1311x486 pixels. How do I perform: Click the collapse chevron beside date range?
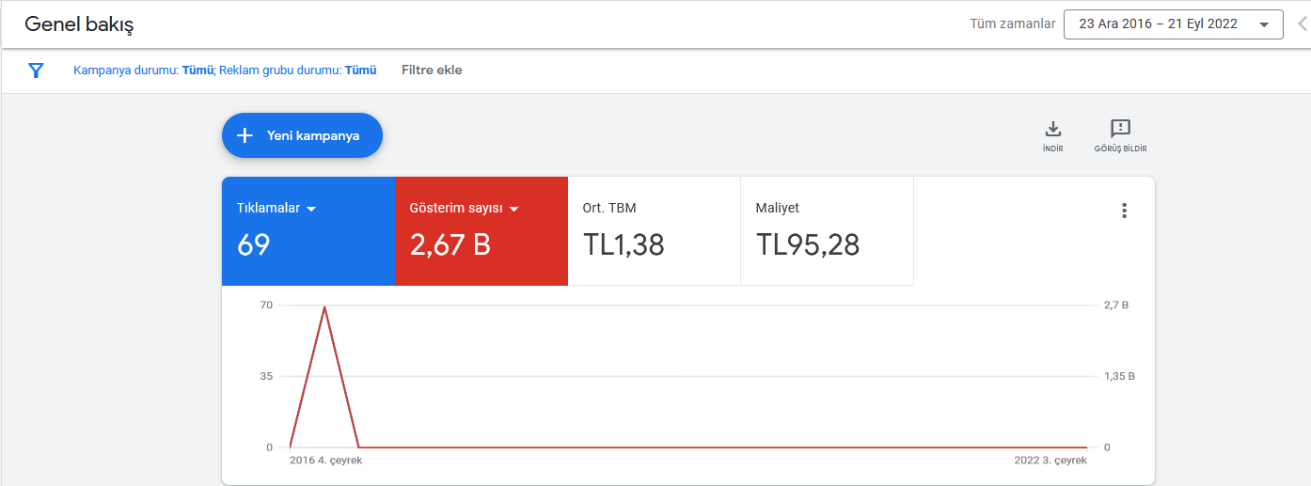point(1303,24)
